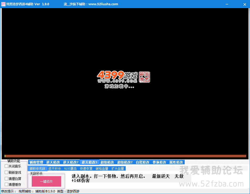Open the 超级修改 tab
This screenshot has height=194, width=250.
pyautogui.click(x=107, y=162)
